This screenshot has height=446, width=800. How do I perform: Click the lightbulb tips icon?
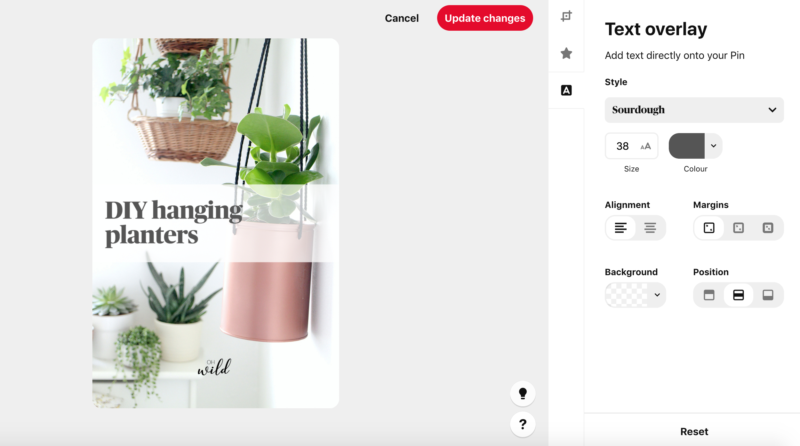523,394
